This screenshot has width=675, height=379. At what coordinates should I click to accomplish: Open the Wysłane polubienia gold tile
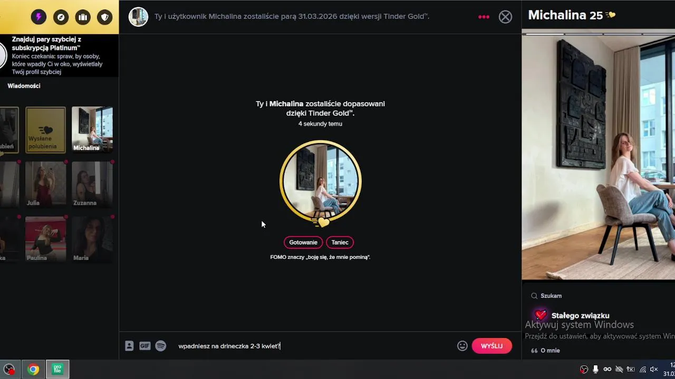(46, 130)
